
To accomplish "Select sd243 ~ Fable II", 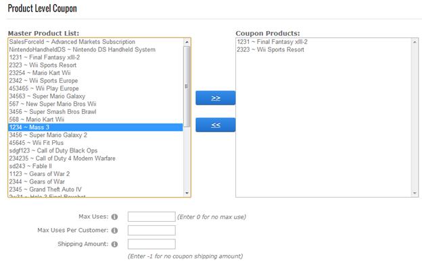I will pos(95,166).
